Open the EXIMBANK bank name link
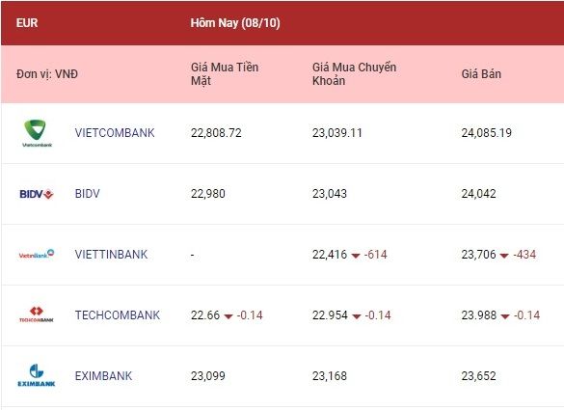 (103, 376)
